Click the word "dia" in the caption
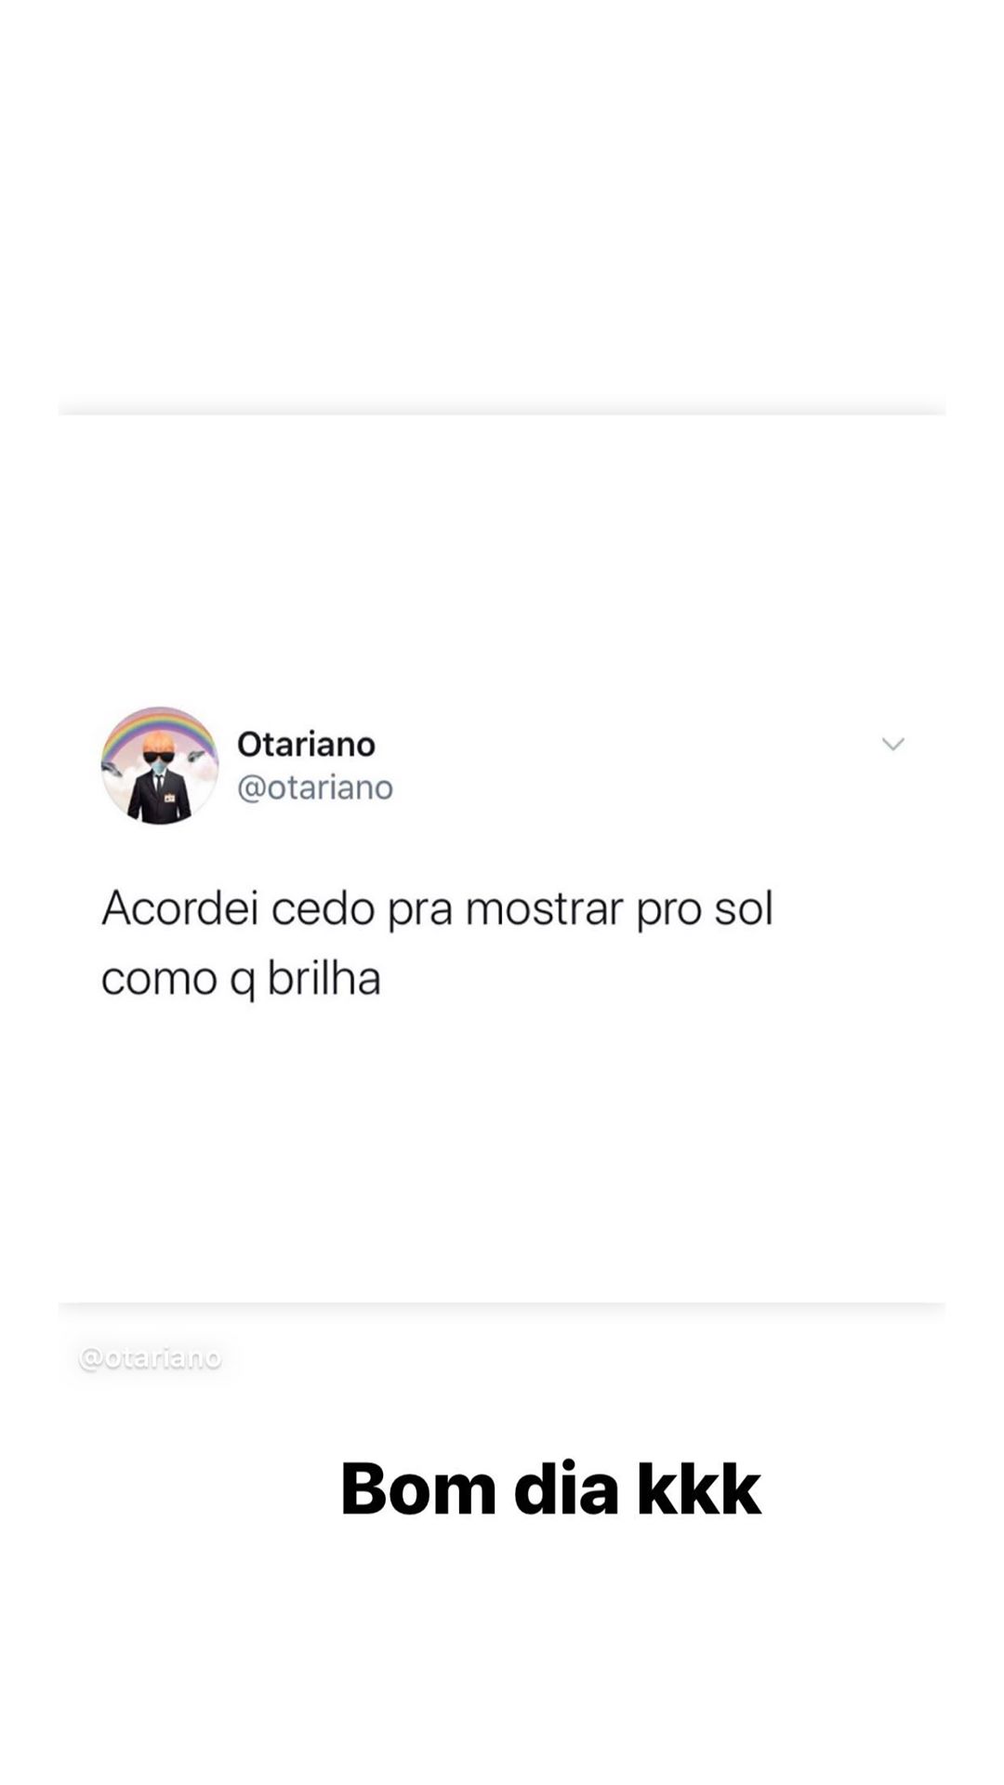 coord(566,1488)
